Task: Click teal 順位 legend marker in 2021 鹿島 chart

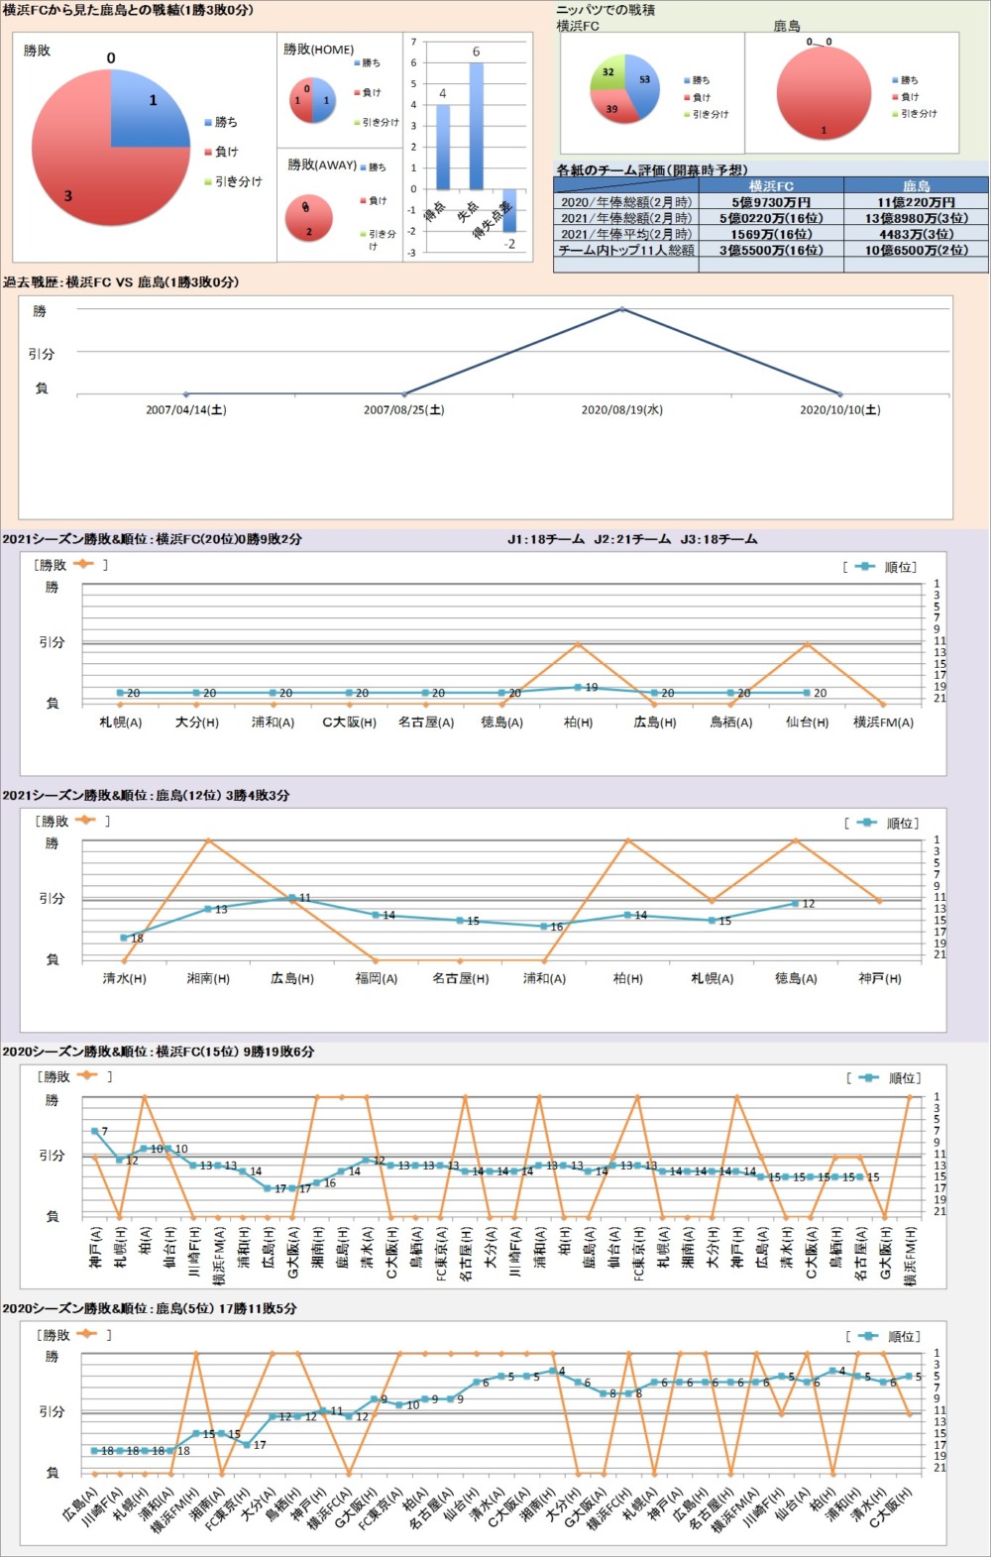Action: pos(867,823)
